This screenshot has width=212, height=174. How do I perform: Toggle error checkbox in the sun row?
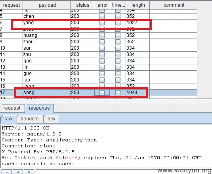[102, 48]
